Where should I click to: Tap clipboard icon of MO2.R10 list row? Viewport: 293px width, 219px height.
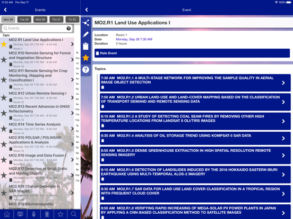pos(11,64)
